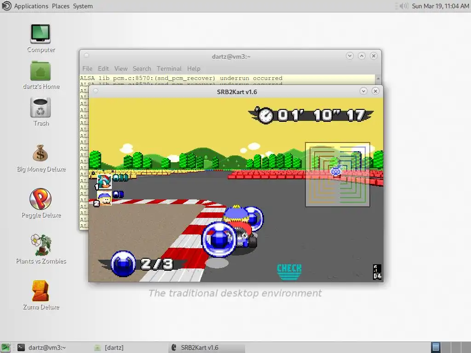Open the terminal File menu

[87, 69]
